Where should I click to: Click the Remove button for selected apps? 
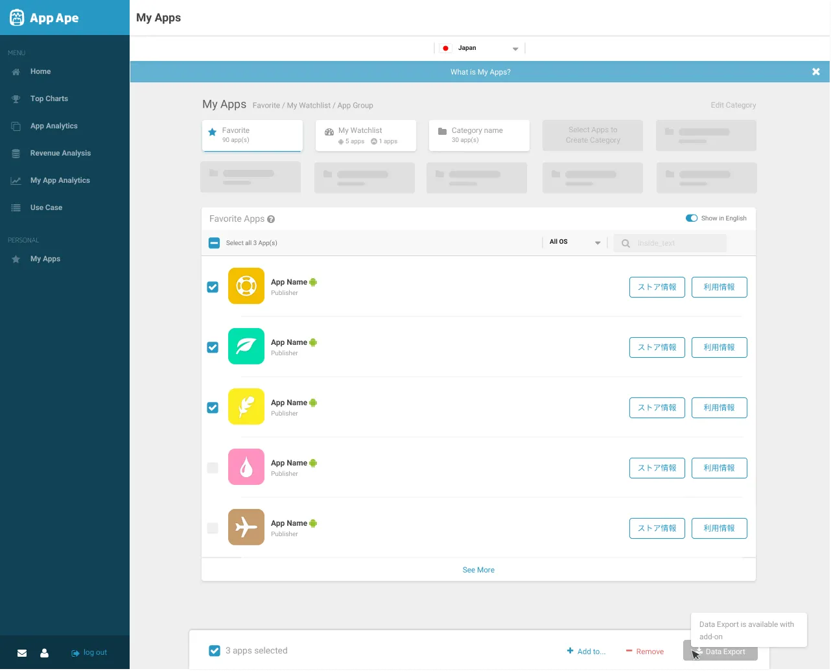coord(645,652)
